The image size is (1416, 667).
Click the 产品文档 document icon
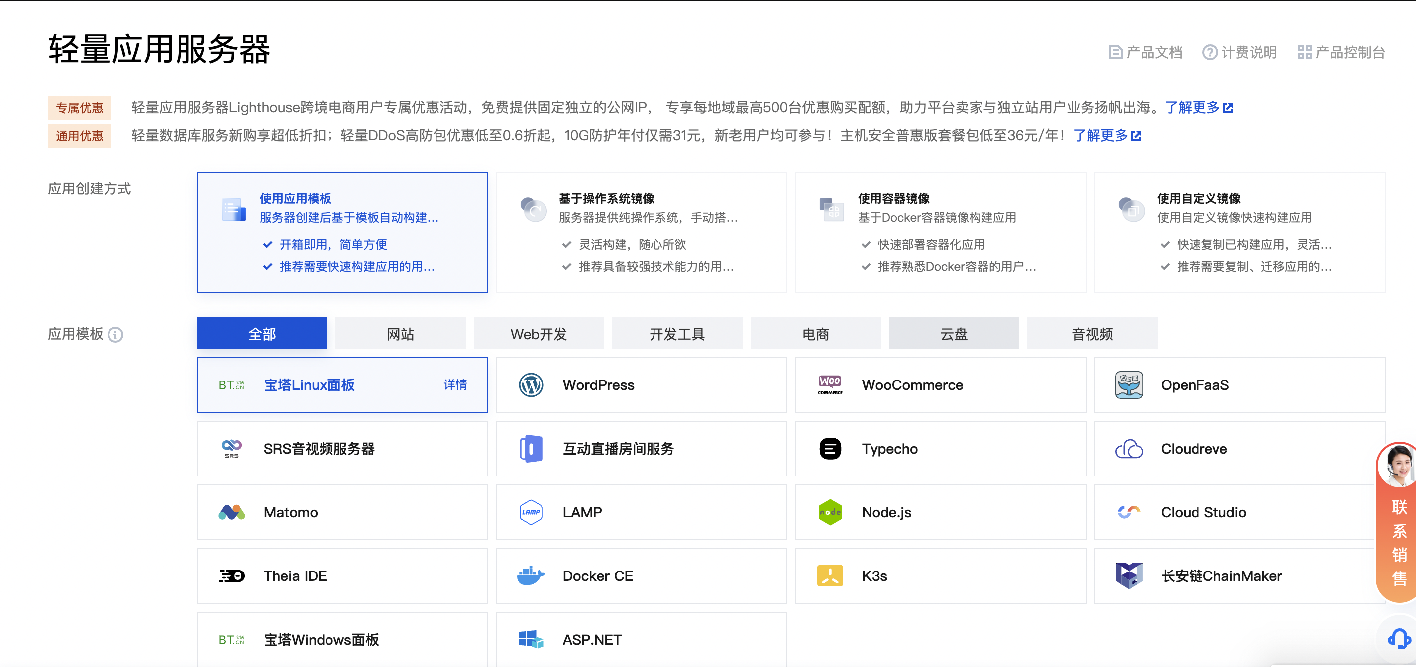[1115, 53]
